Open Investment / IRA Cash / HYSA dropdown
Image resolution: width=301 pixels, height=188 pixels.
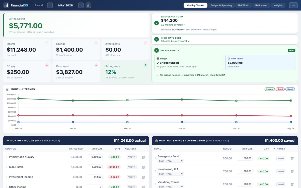click(171, 174)
